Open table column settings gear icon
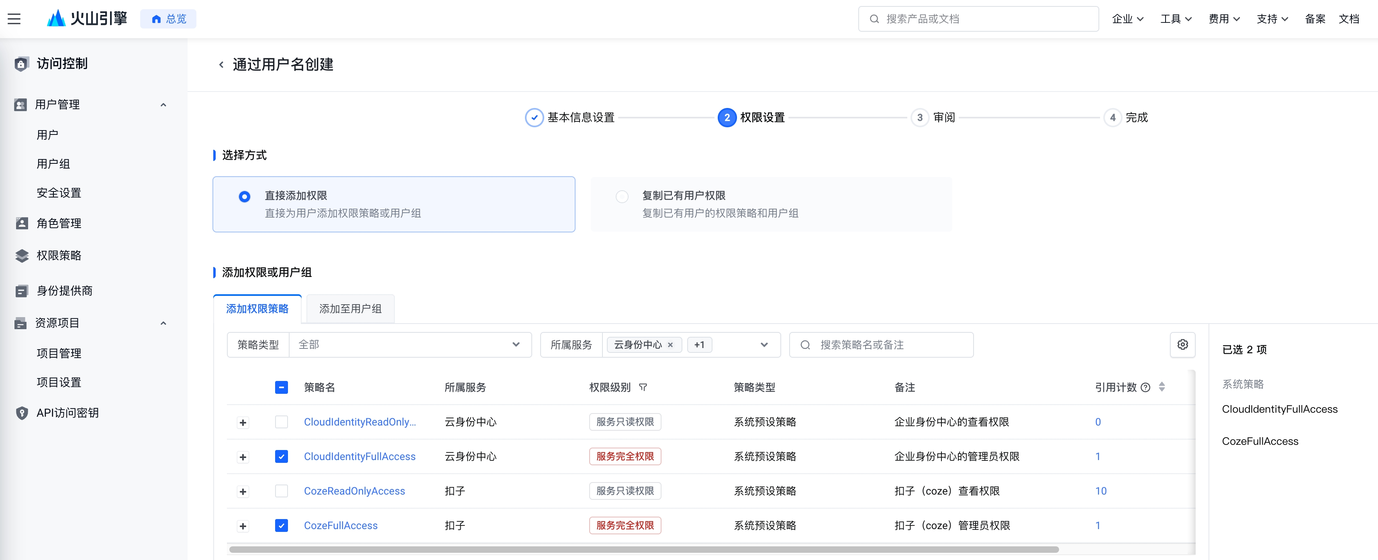1378x560 pixels. (x=1182, y=344)
